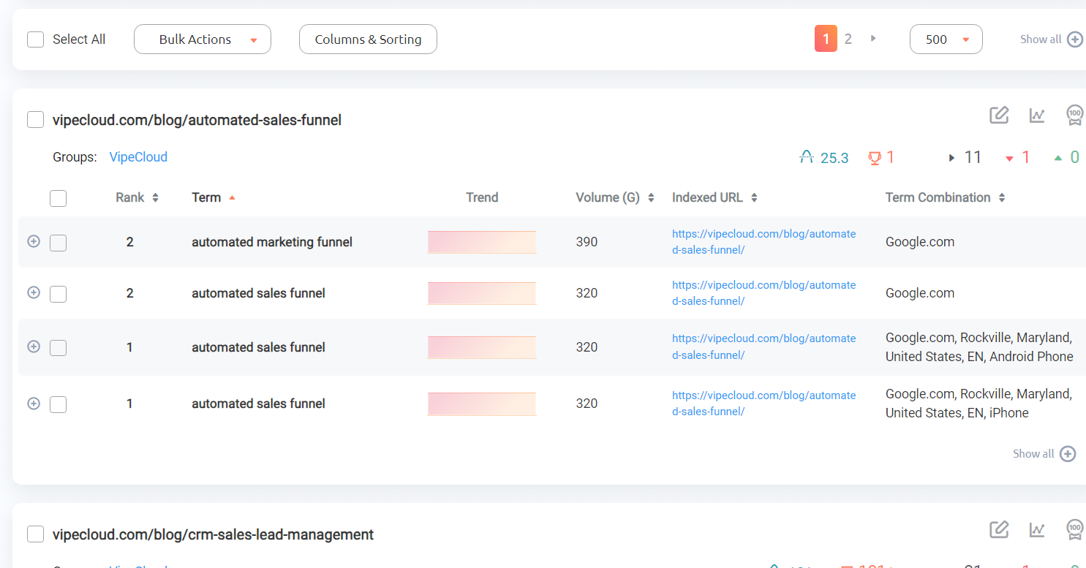Image resolution: width=1086 pixels, height=568 pixels.
Task: Select the crm-sales-lead-management URL checkbox
Action: 35,534
